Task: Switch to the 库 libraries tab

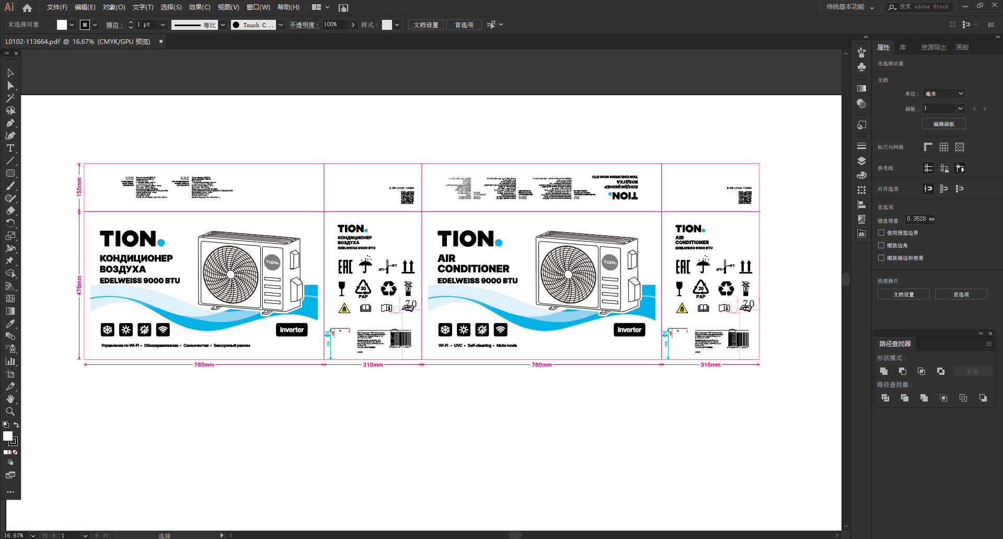Action: click(903, 47)
